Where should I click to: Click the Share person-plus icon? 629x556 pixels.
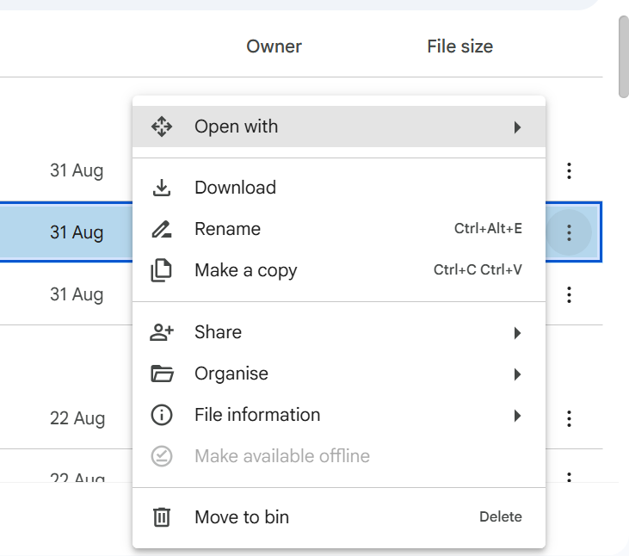click(161, 332)
